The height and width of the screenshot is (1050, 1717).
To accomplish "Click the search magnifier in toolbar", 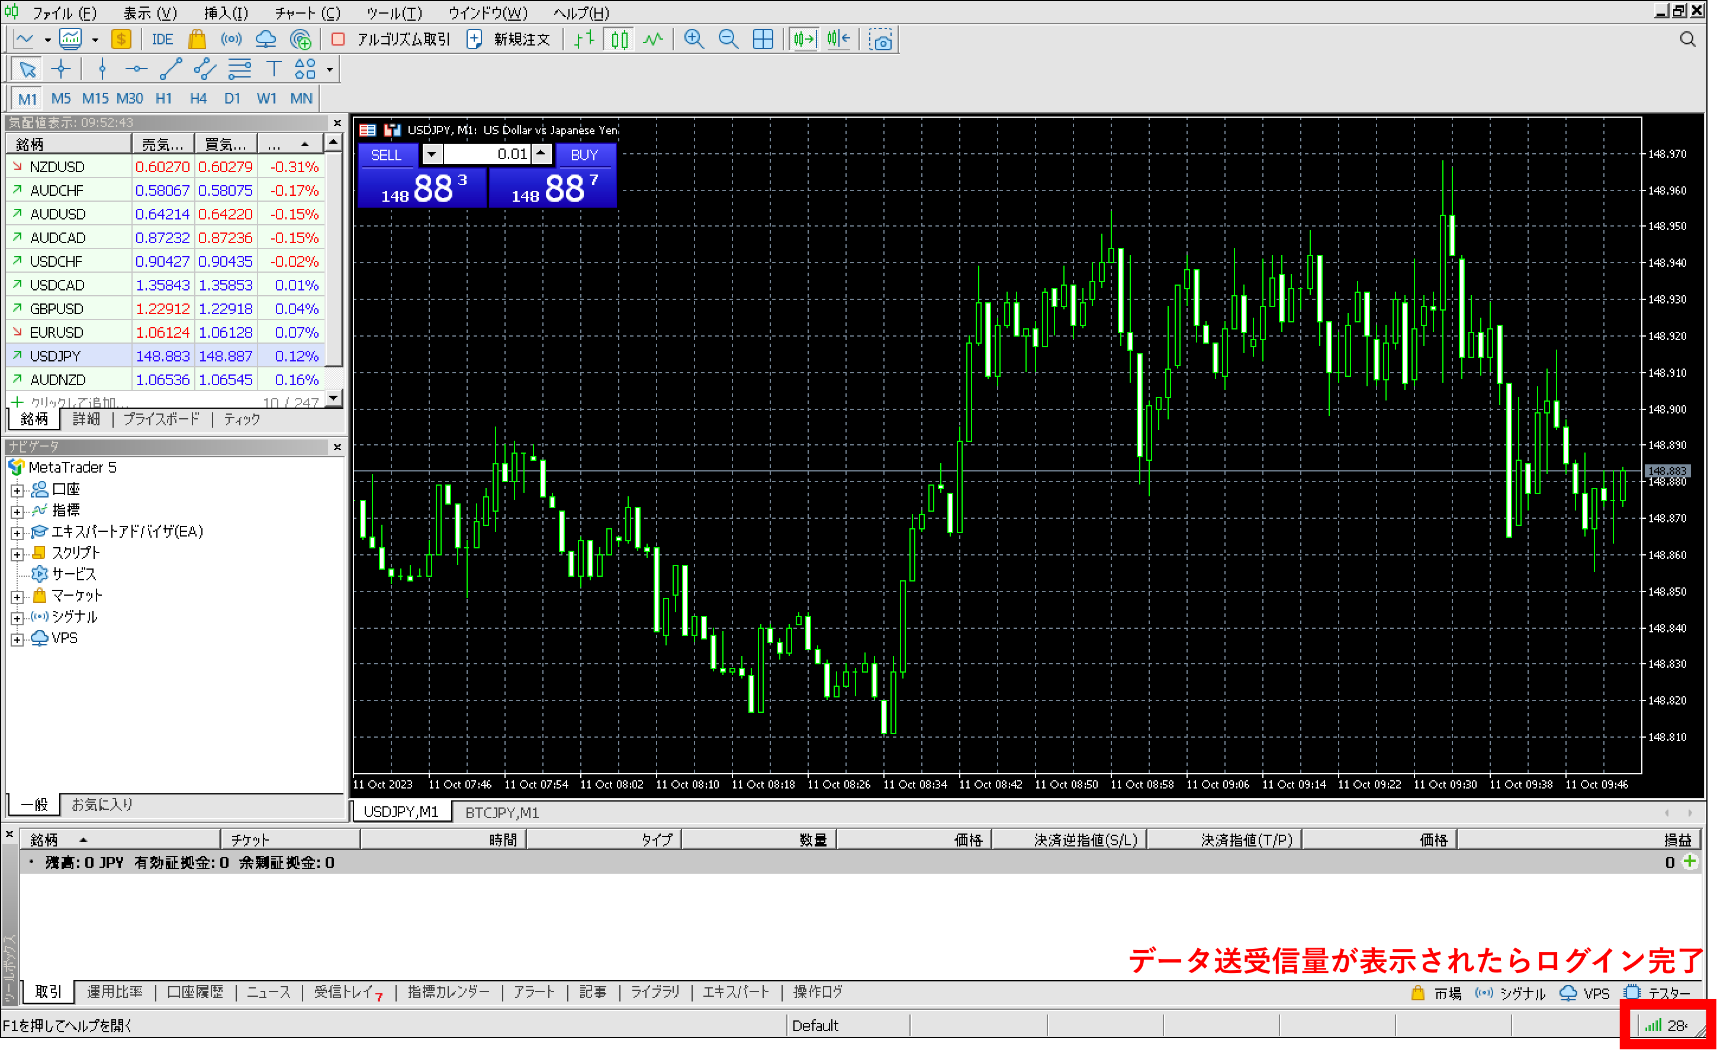I will coord(1687,40).
